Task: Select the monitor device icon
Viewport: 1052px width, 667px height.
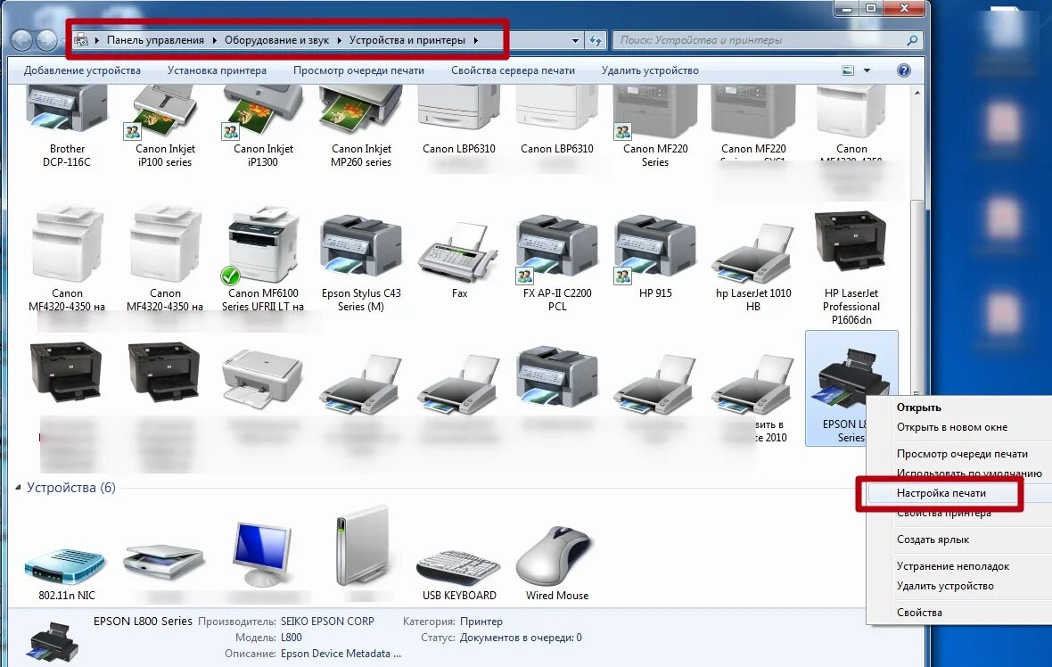Action: click(x=263, y=554)
